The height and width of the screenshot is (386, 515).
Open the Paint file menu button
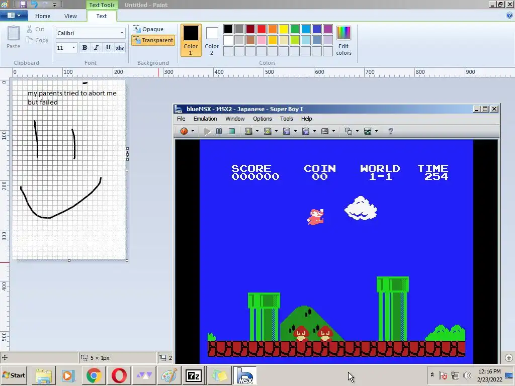tap(14, 16)
